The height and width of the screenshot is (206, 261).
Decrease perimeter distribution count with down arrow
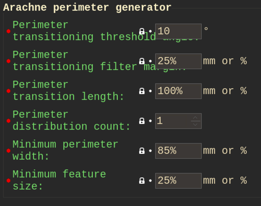tap(195, 124)
